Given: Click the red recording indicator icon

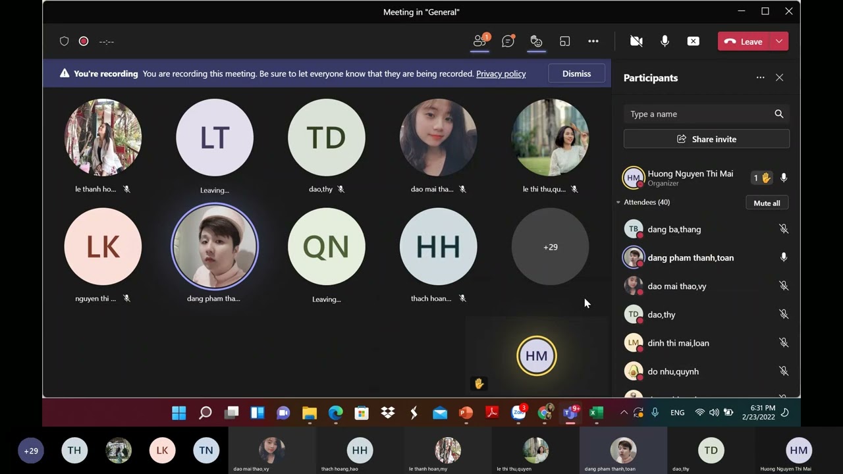Looking at the screenshot, I should 84,41.
